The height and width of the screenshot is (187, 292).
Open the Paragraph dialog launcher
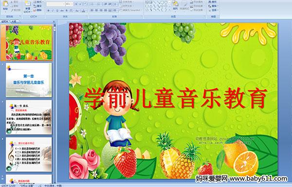point(142,16)
